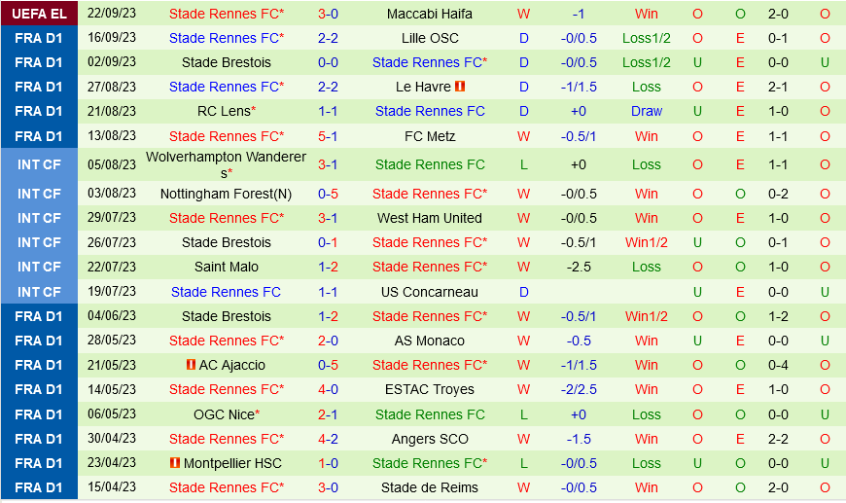Open the ESTAC Troyes team page
846x503 pixels.
click(429, 389)
